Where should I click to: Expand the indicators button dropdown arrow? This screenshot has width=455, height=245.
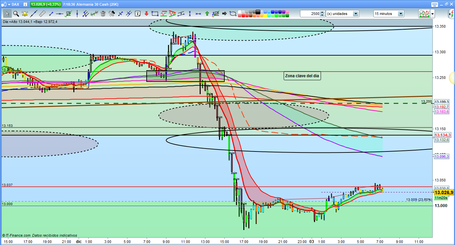[432, 14]
